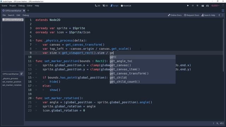This screenshot has height=127, width=226.
Task: Select OffScreenMarker.gd in script list
Action: coord(13,20)
